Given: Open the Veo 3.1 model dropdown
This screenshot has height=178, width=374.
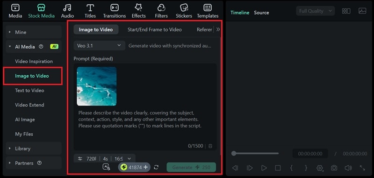Looking at the screenshot, I should point(99,45).
